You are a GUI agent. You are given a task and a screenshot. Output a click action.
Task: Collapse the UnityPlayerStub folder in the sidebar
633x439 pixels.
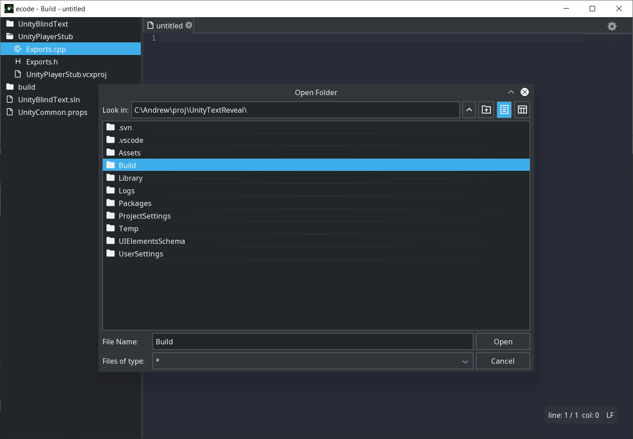(x=10, y=37)
